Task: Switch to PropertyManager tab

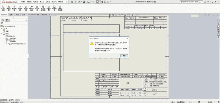Action: click(7, 20)
